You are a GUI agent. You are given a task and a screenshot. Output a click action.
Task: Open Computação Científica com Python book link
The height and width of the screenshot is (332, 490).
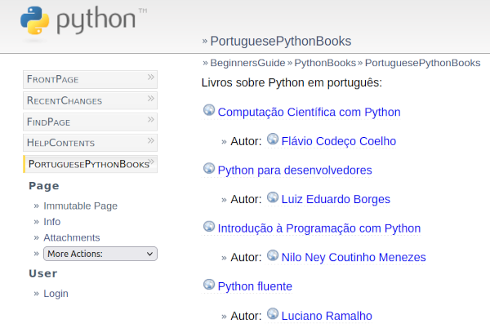(309, 112)
